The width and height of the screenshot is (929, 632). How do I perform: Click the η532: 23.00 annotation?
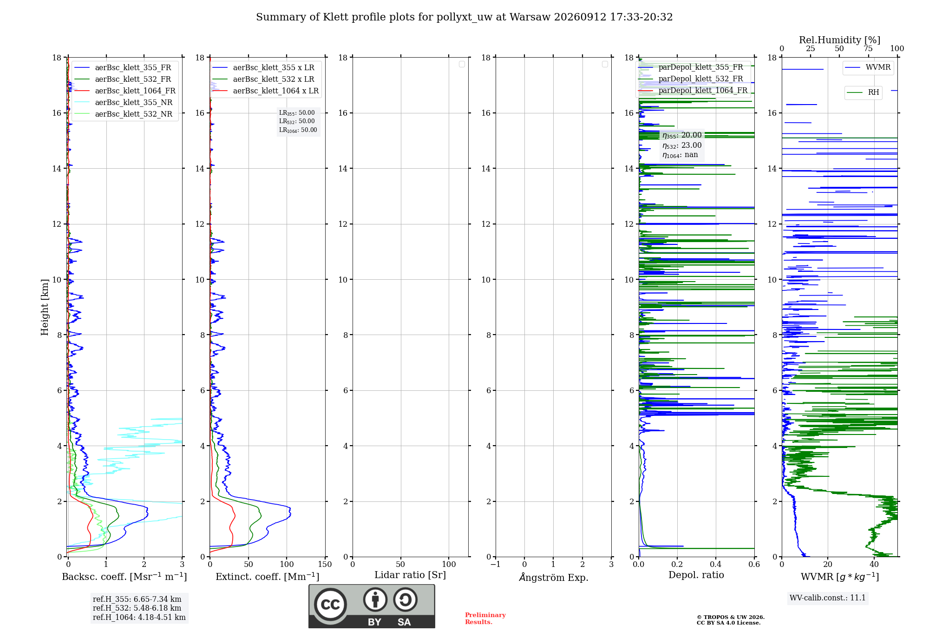(682, 145)
